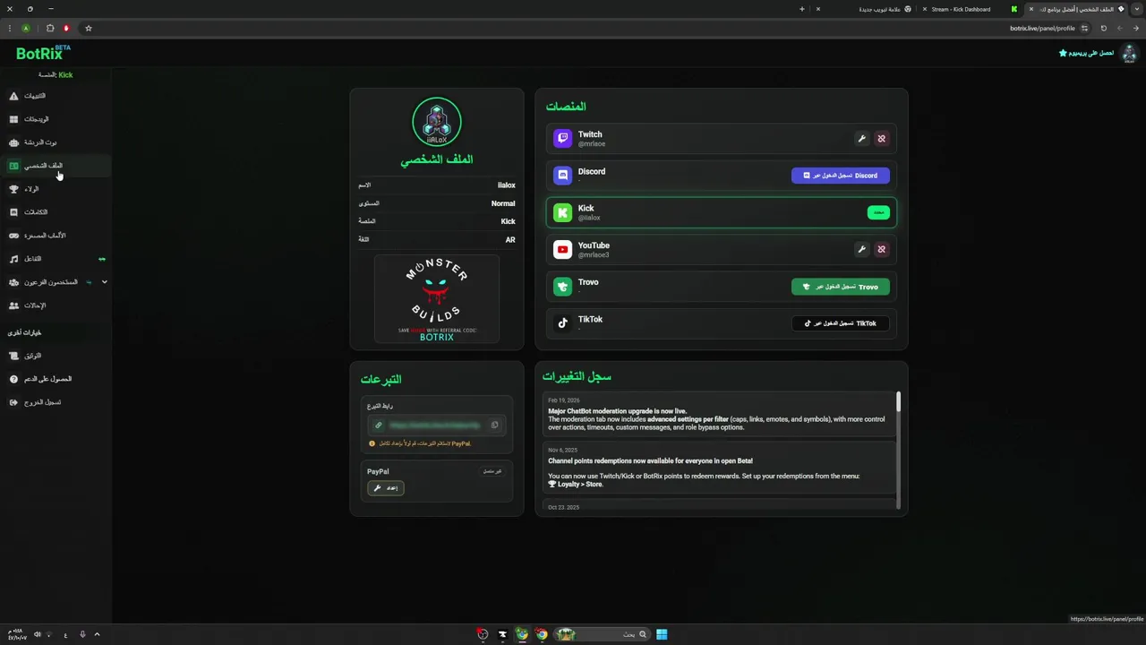Click the get premium link
Viewport: 1146px width, 645px height.
pos(1086,53)
